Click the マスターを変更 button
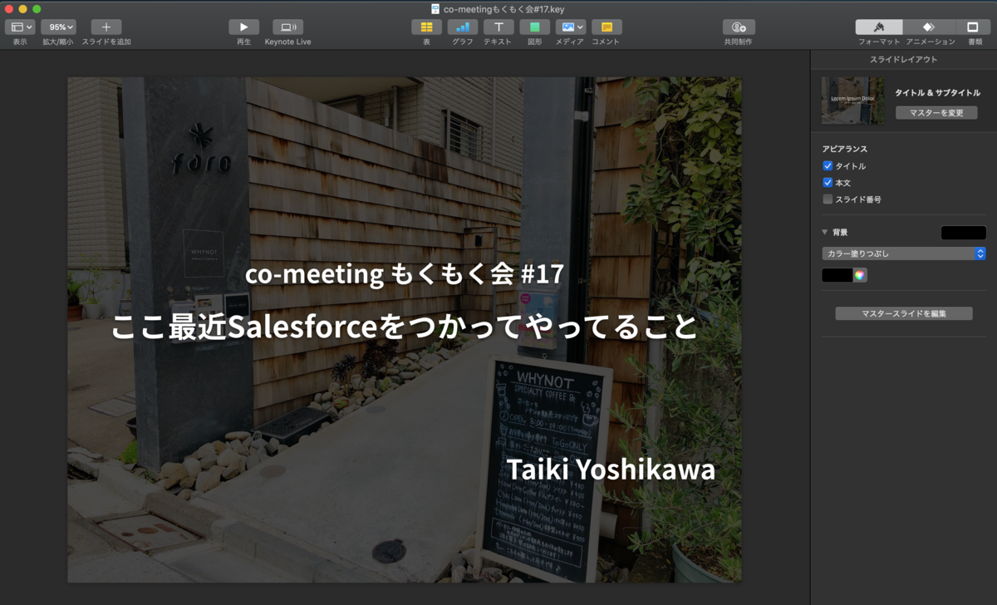997x605 pixels. tap(936, 113)
